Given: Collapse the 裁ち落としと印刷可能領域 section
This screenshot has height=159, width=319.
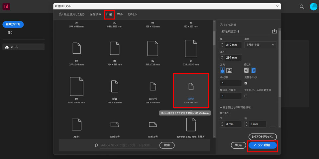Looking at the screenshot, I should [222, 108].
